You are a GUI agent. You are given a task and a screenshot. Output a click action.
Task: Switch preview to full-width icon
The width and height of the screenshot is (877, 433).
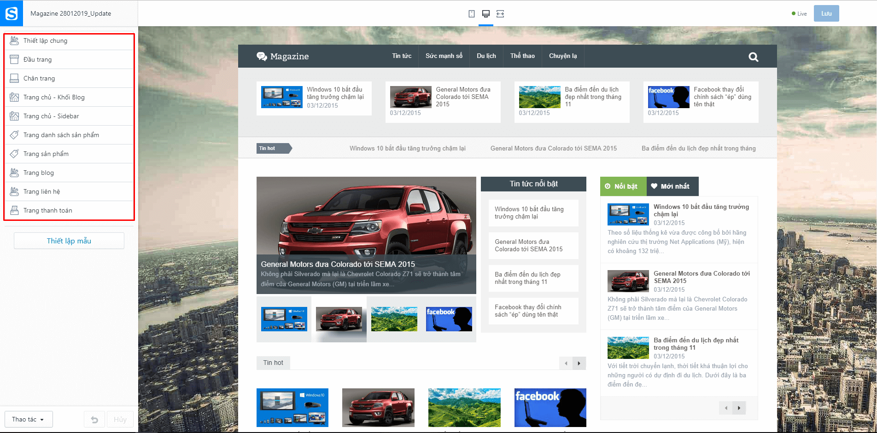[500, 14]
